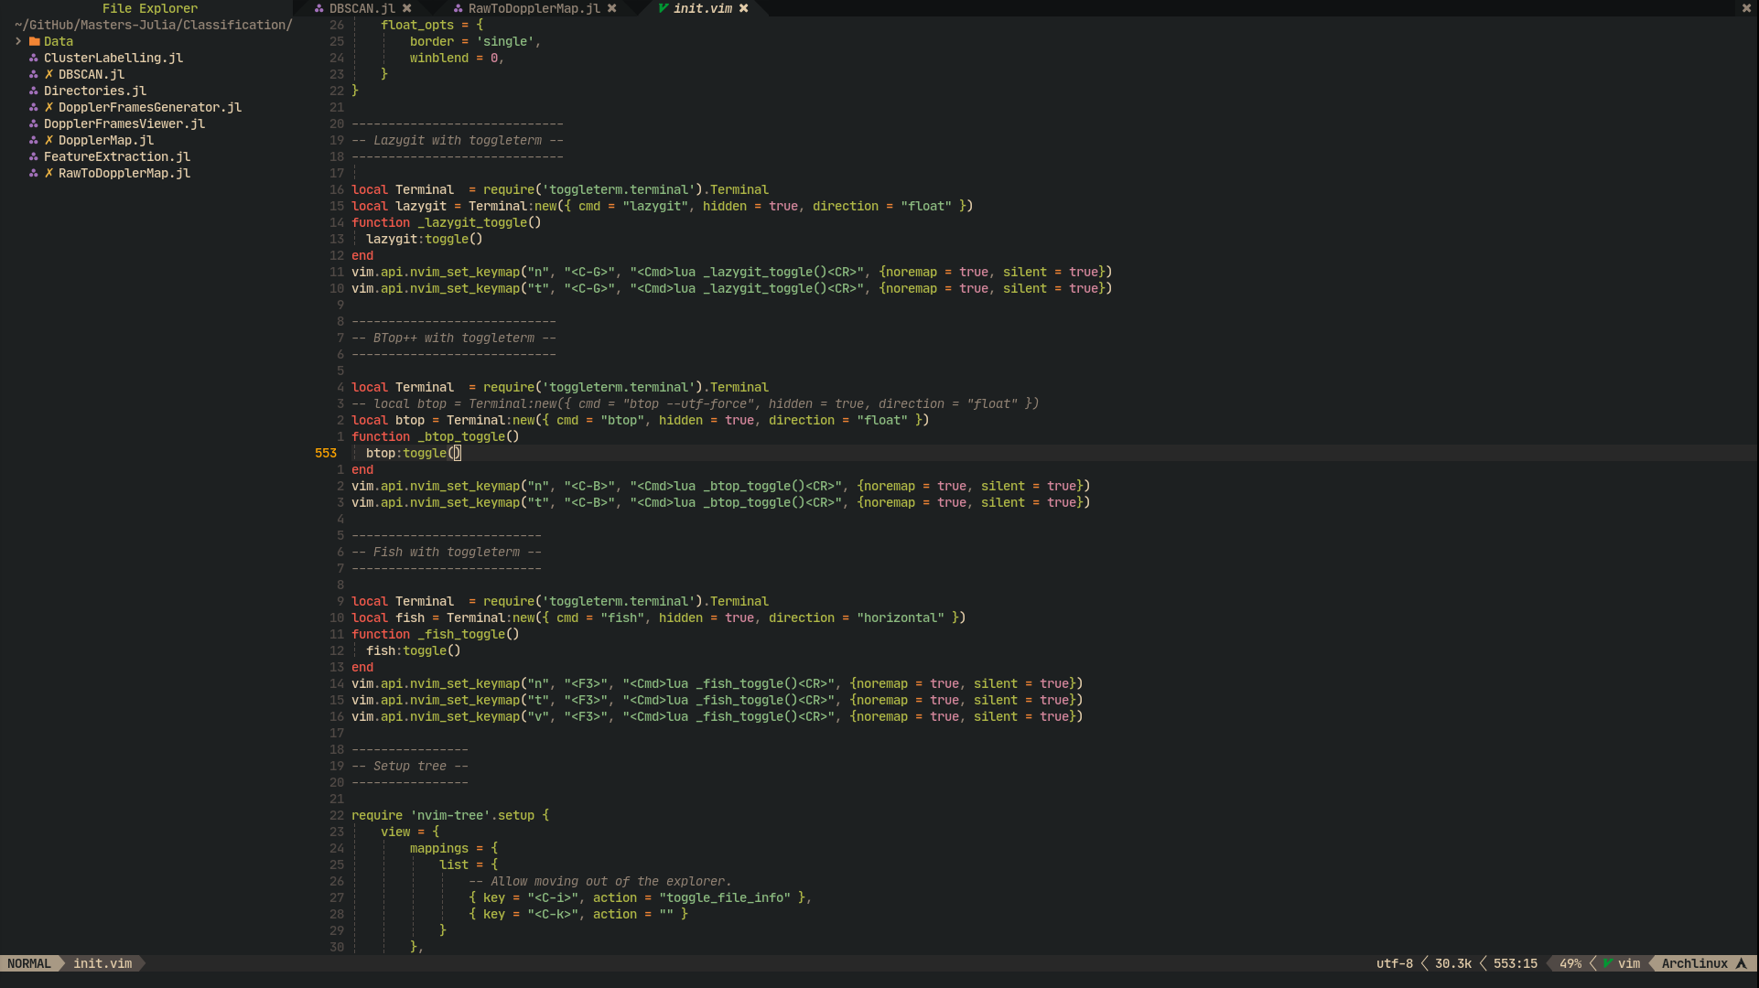
Task: Click the Vim icon on init.vim tab
Action: pyautogui.click(x=663, y=8)
